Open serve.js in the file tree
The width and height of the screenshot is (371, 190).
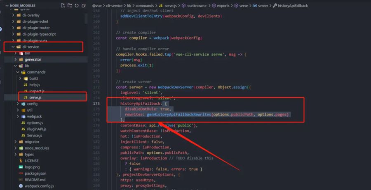pos(35,98)
